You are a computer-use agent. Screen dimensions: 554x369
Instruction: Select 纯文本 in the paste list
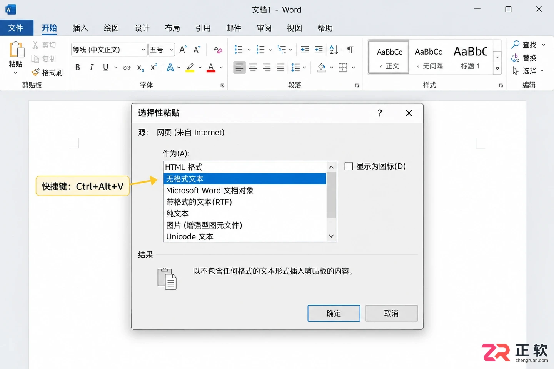245,214
